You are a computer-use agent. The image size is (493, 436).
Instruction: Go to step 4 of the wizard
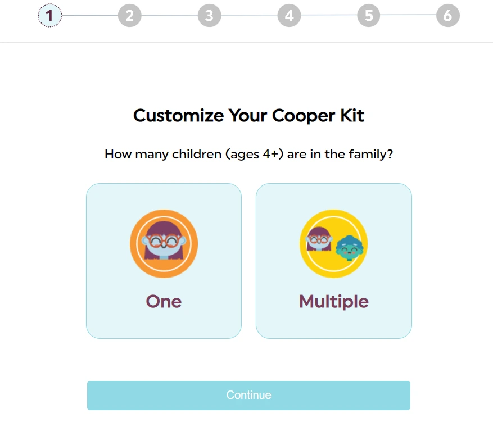[289, 16]
